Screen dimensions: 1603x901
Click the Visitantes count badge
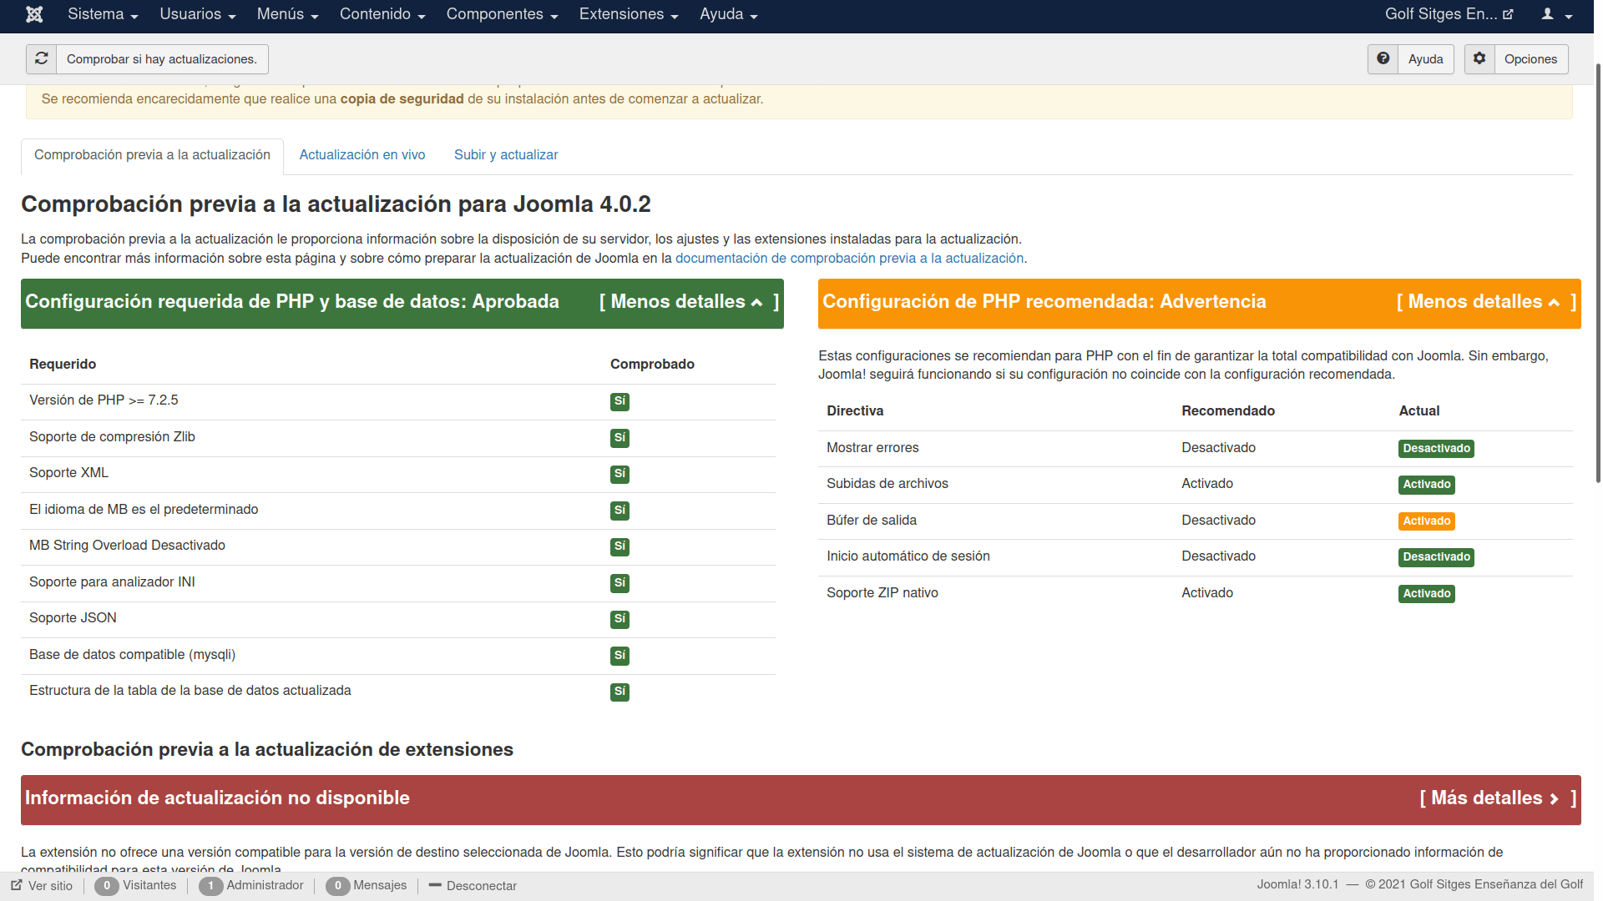click(x=107, y=886)
